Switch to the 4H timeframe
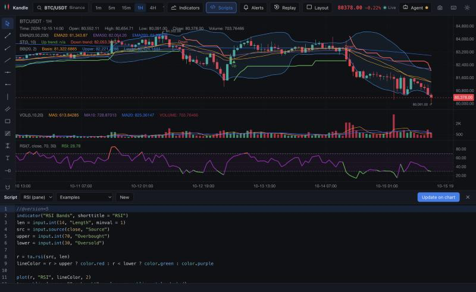Image resolution: width=476 pixels, height=292 pixels. point(153,8)
